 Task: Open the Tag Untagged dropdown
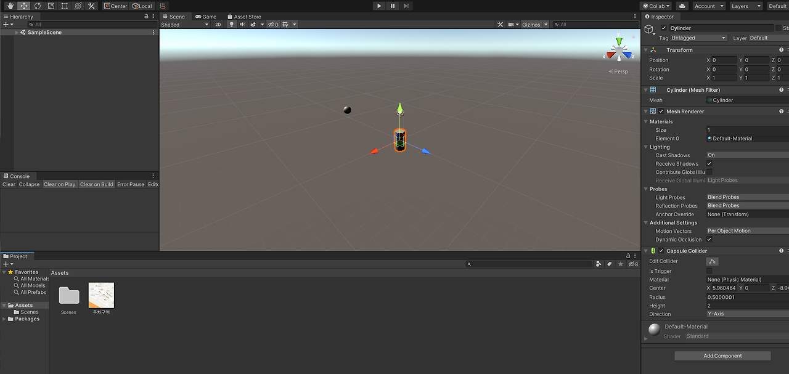698,38
